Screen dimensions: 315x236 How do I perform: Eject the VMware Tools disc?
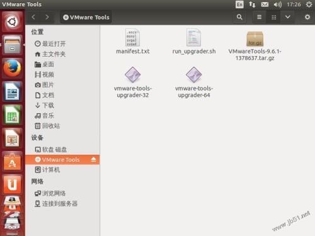point(93,160)
